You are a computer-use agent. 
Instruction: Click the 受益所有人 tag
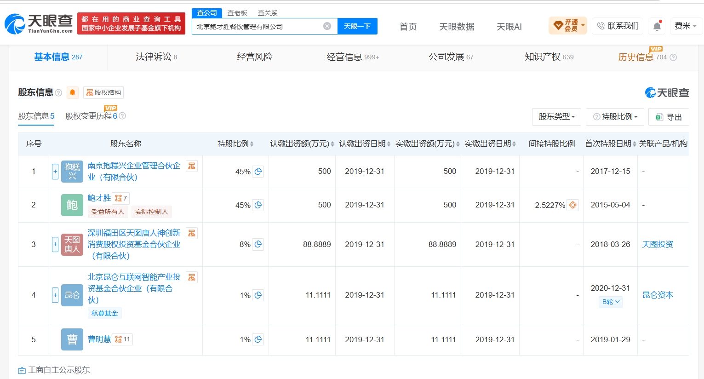click(x=108, y=212)
